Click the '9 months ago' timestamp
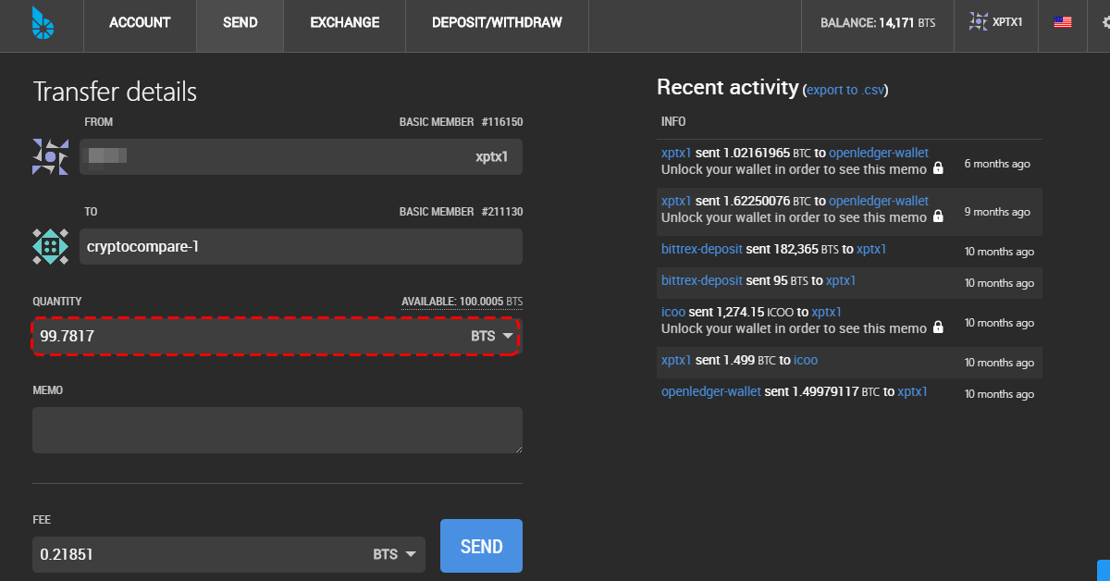The height and width of the screenshot is (581, 1110). [x=997, y=212]
